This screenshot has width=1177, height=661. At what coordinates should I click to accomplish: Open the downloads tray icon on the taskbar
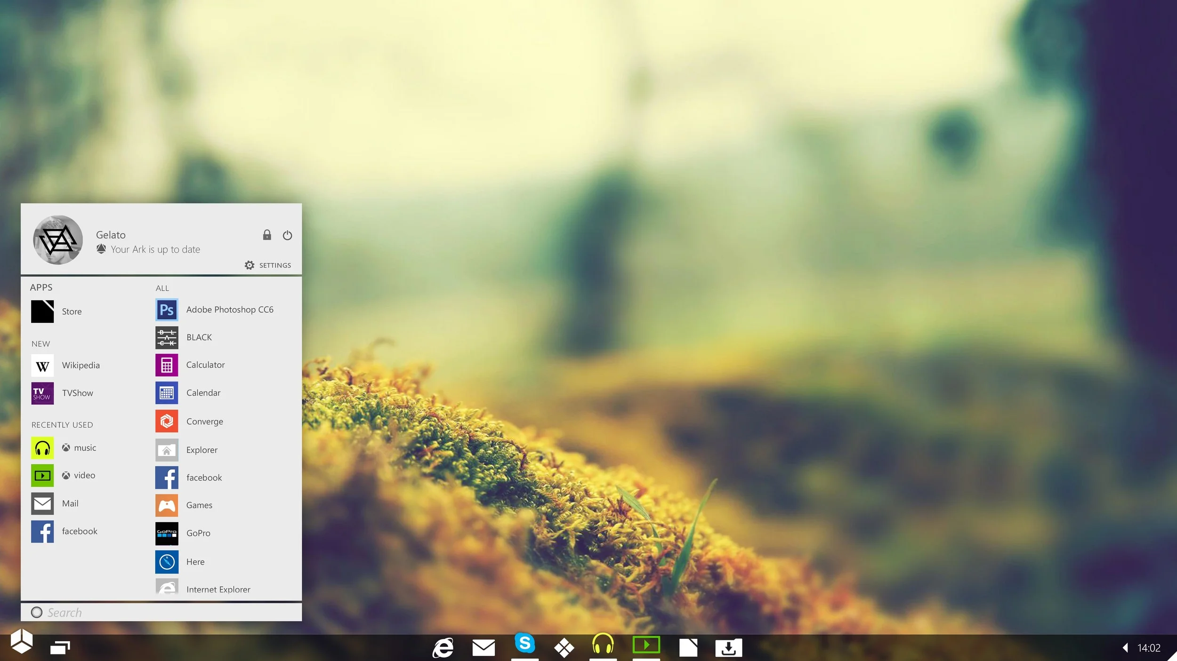point(728,648)
